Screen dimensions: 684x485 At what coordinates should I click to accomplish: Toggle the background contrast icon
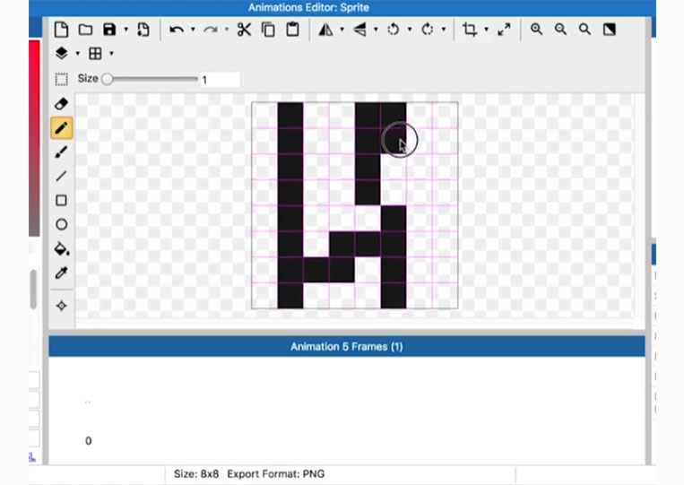point(610,30)
